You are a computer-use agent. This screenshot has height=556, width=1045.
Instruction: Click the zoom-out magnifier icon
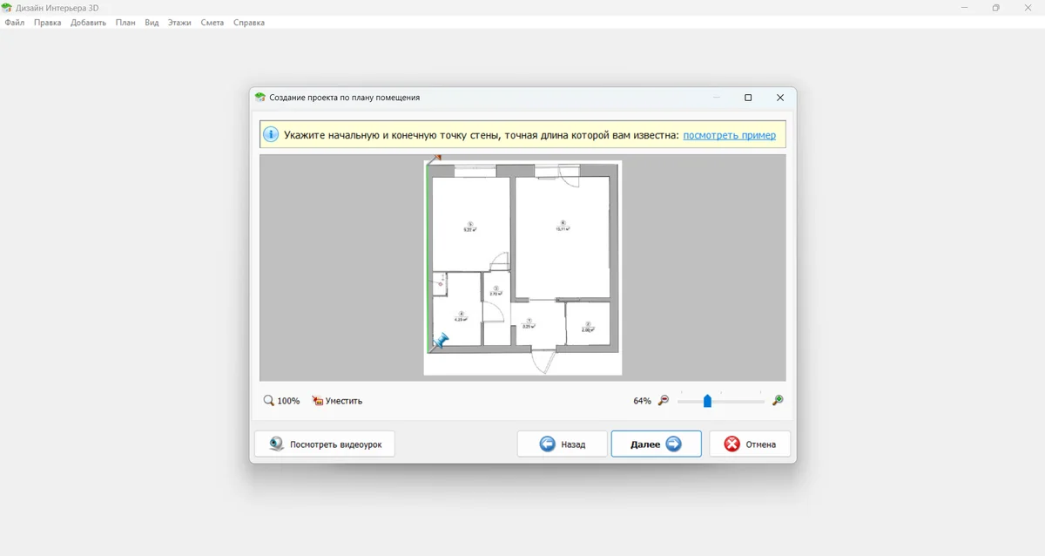(x=664, y=401)
